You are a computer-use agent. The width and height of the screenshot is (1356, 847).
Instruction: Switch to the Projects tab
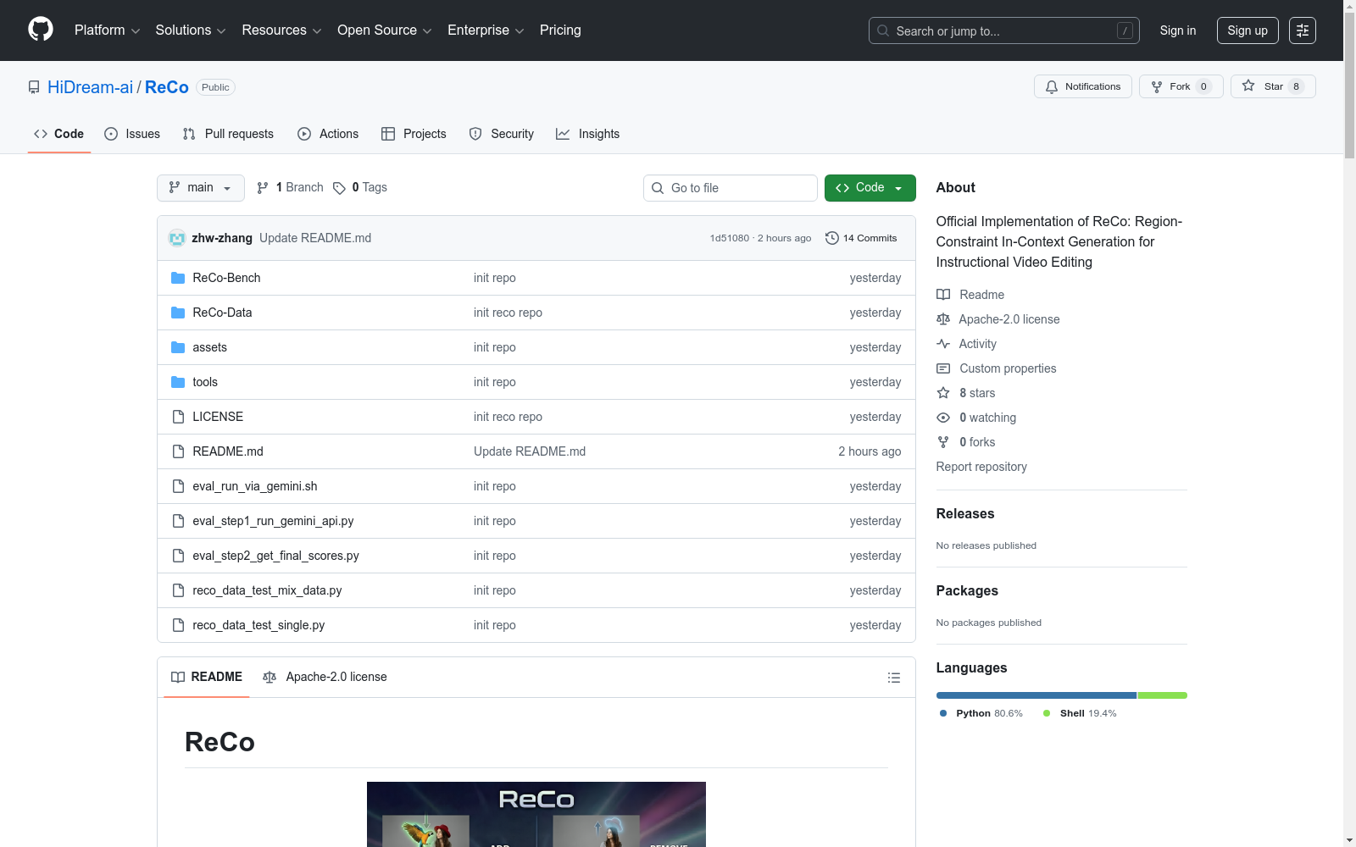pyautogui.click(x=414, y=134)
